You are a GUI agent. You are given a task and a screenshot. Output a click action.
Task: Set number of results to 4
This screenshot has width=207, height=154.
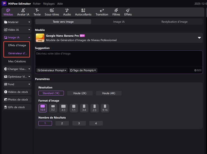pyautogui.click(x=96, y=123)
